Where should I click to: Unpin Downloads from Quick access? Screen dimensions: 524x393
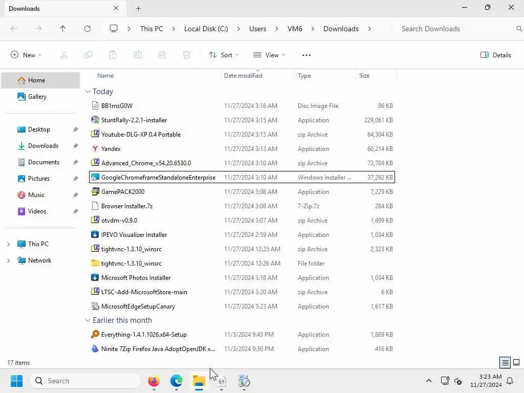click(x=76, y=146)
